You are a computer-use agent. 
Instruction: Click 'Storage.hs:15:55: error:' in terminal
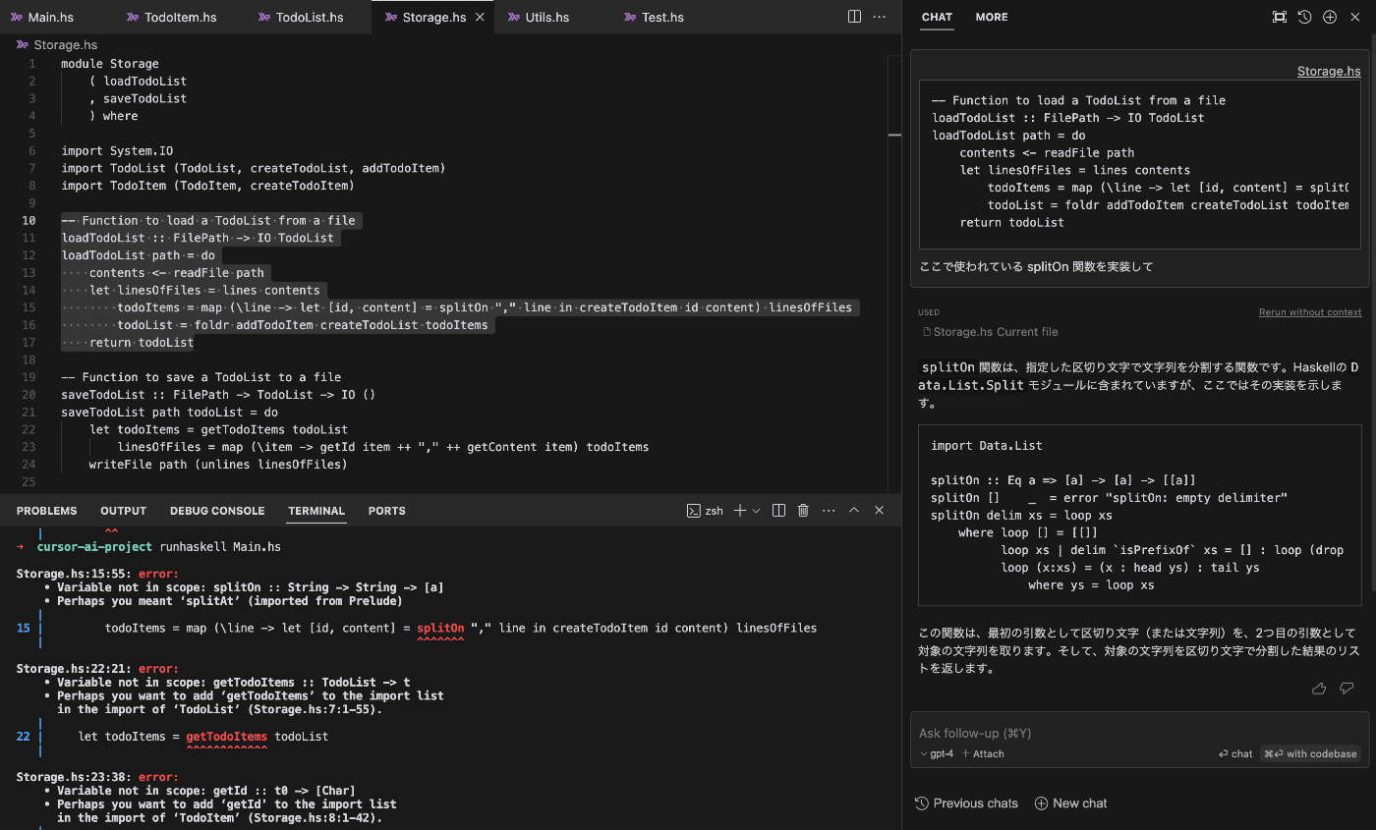pos(97,574)
